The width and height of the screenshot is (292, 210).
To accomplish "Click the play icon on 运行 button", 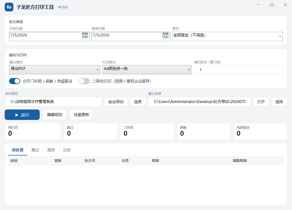I will click(17, 115).
